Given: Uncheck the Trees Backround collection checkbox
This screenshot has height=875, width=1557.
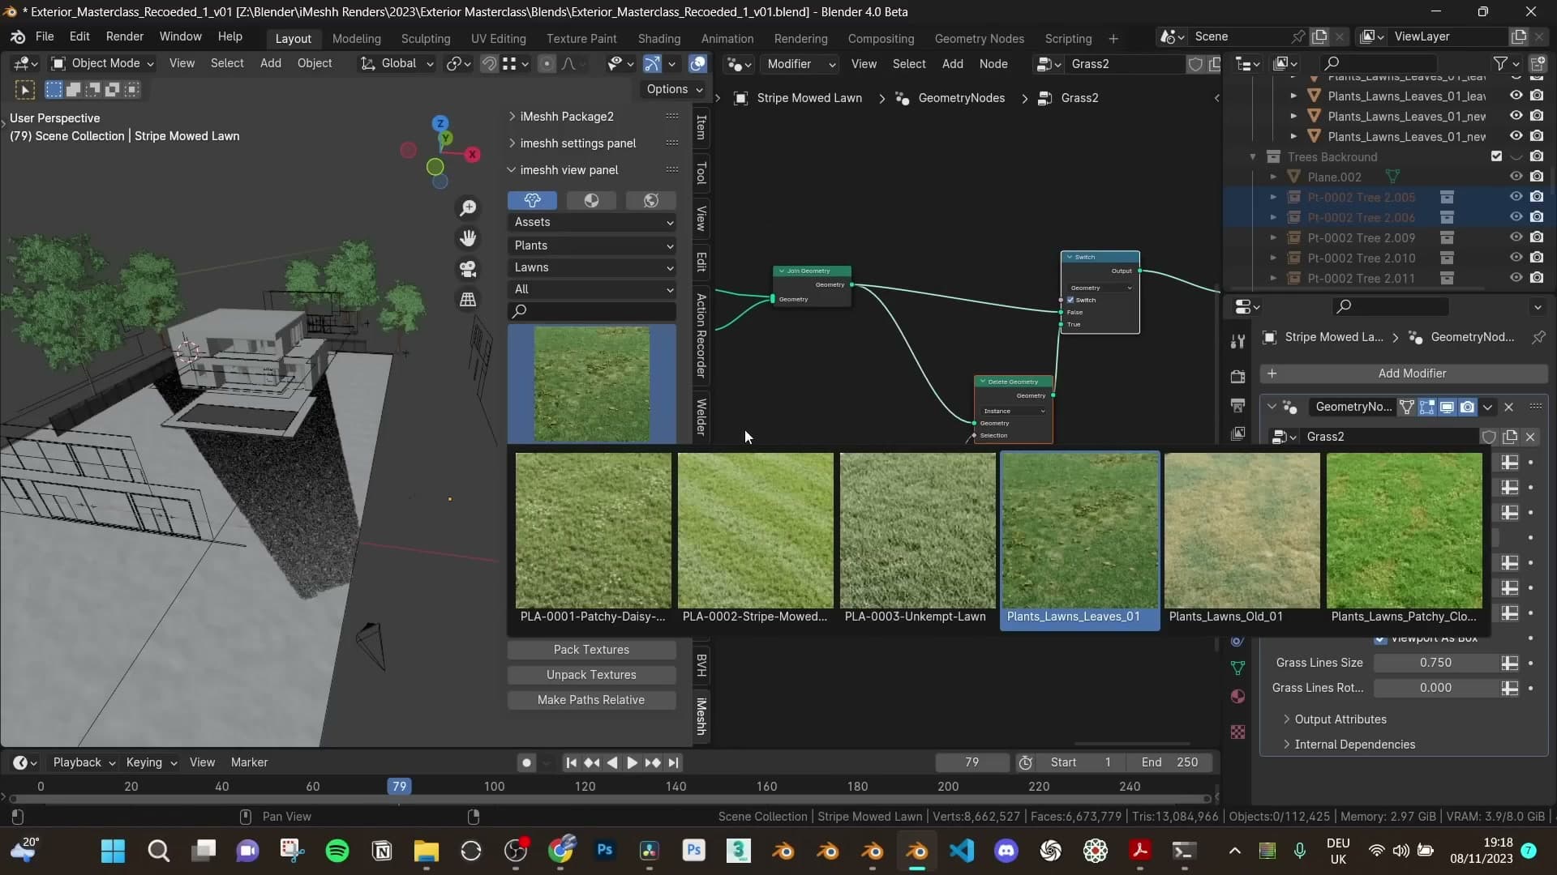Looking at the screenshot, I should [x=1496, y=156].
